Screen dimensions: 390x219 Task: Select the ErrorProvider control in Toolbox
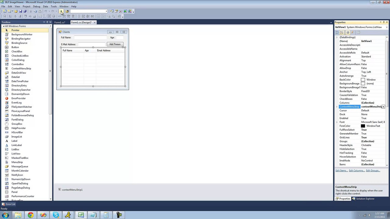(x=19, y=98)
